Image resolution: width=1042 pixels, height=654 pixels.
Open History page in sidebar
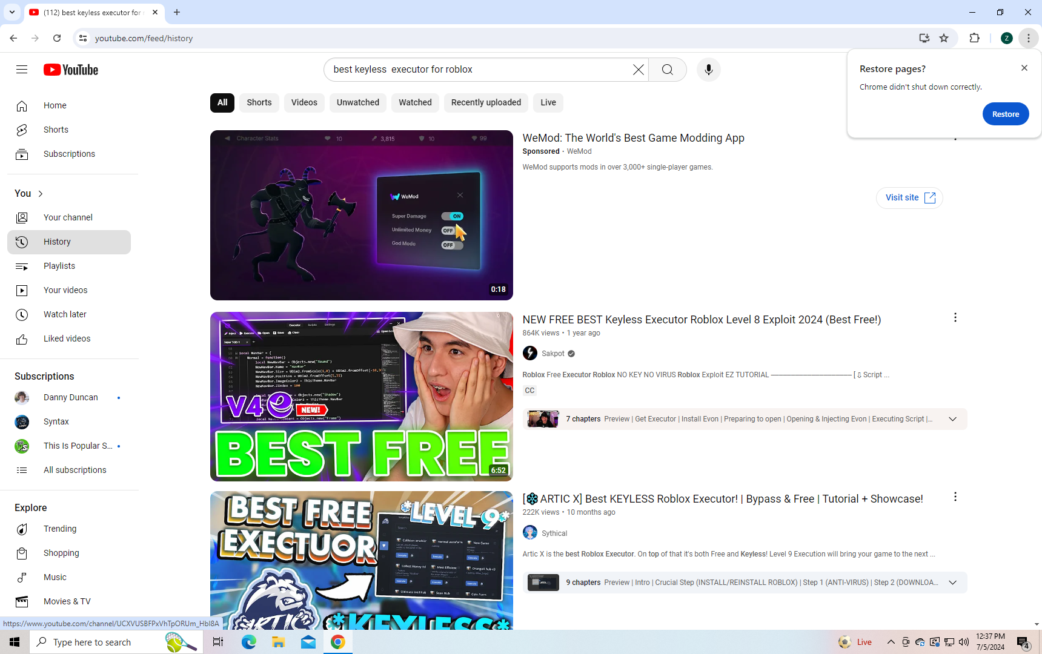(x=69, y=242)
